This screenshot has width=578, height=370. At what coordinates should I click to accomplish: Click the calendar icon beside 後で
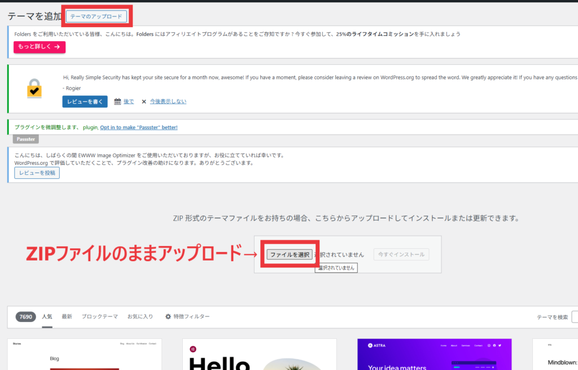[117, 102]
